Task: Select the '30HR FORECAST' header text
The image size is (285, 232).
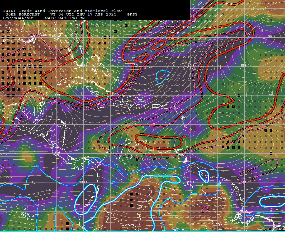Action: [23, 14]
